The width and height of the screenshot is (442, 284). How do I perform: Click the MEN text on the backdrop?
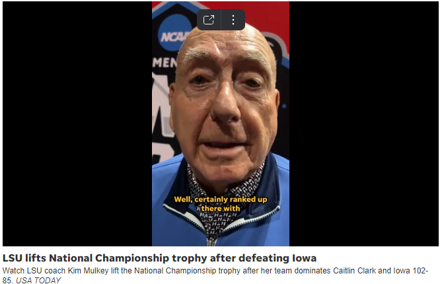point(165,63)
